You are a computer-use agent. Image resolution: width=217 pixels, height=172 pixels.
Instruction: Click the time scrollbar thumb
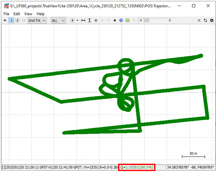pyautogui.click(x=146, y=20)
